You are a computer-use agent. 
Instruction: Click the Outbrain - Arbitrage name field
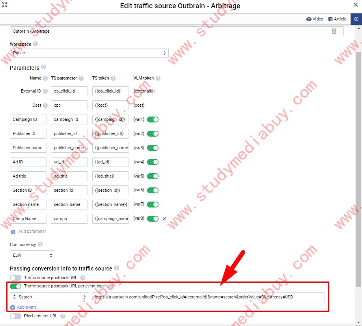click(177, 31)
